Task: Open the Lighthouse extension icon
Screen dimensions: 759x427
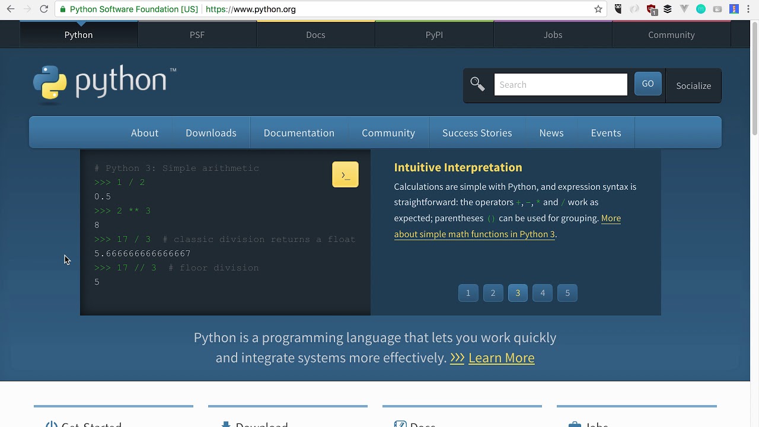Action: pos(734,9)
